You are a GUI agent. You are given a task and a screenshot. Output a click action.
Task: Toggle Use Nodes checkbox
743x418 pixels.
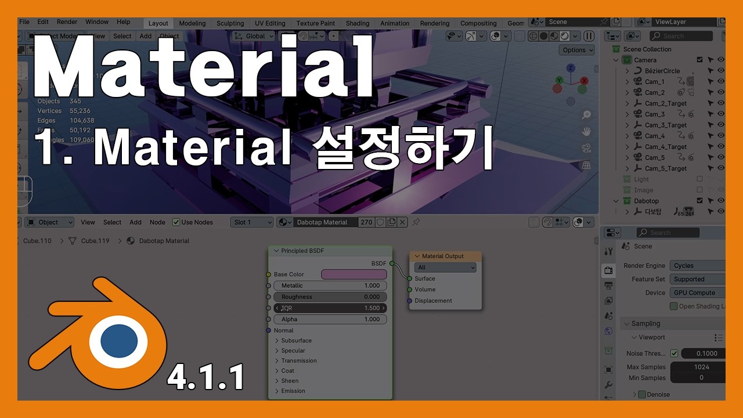[176, 222]
